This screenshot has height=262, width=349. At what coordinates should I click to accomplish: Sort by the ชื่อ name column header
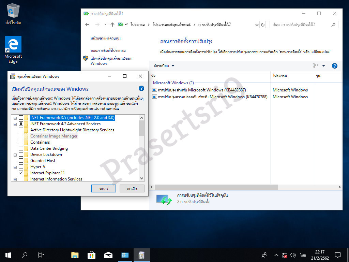210,75
